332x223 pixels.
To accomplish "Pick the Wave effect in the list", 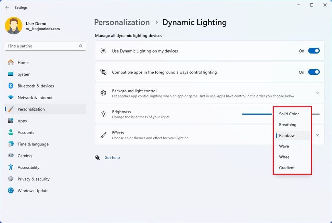I will click(284, 146).
